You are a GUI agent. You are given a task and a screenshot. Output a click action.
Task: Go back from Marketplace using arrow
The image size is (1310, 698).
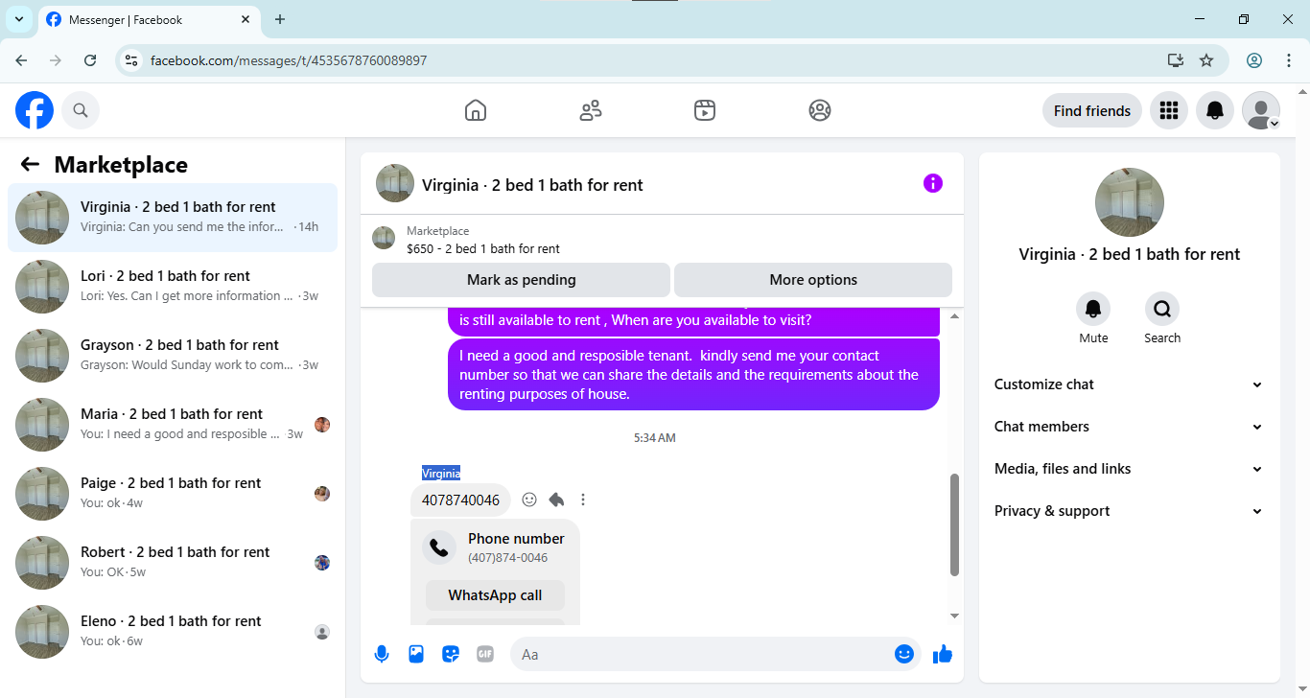(30, 164)
